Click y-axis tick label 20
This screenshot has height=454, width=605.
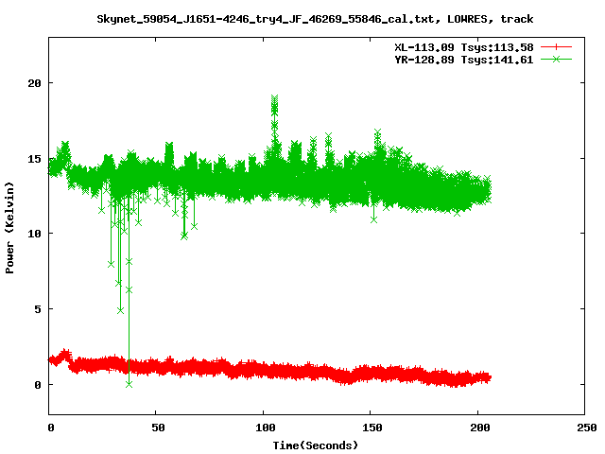tap(34, 83)
